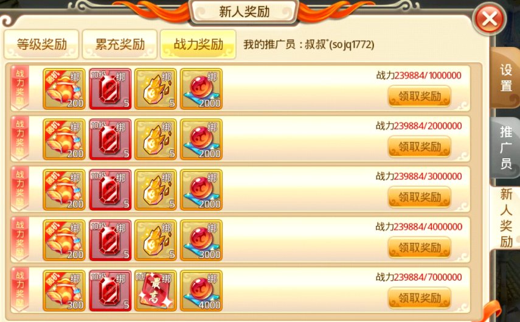Click the red orb icon showing 4000
Viewport: 520px width, 322px height.
point(201,291)
